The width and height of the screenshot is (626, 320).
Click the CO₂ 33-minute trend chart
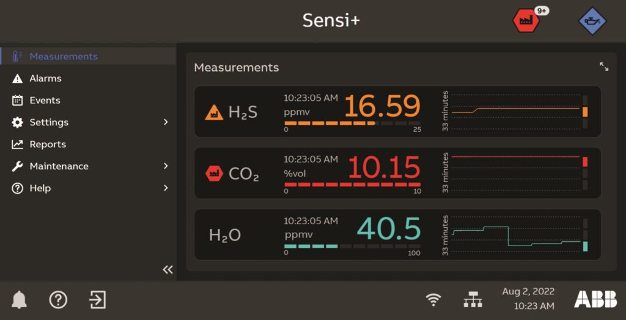pos(515,173)
